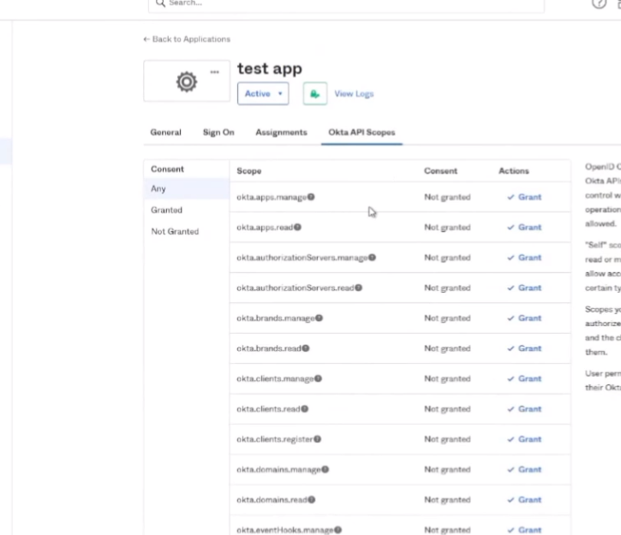This screenshot has width=621, height=535.
Task: Grant okta.authorizationServers.manage scope
Action: pos(524,258)
